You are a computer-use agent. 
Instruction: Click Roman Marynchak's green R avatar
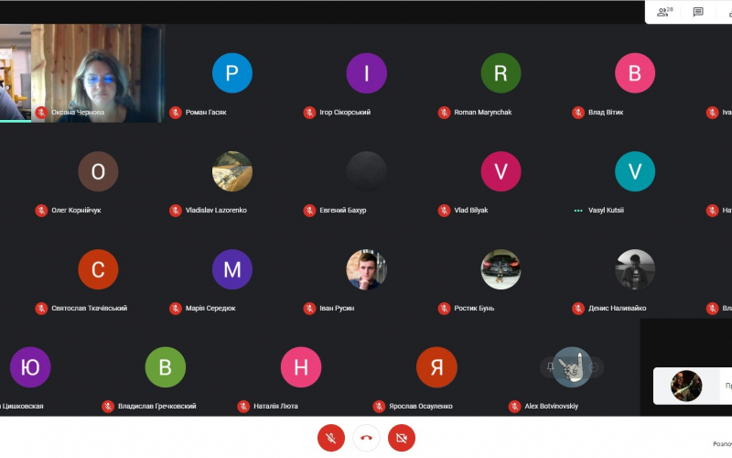click(x=501, y=73)
